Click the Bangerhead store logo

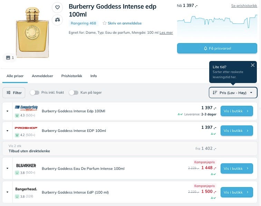point(26,189)
